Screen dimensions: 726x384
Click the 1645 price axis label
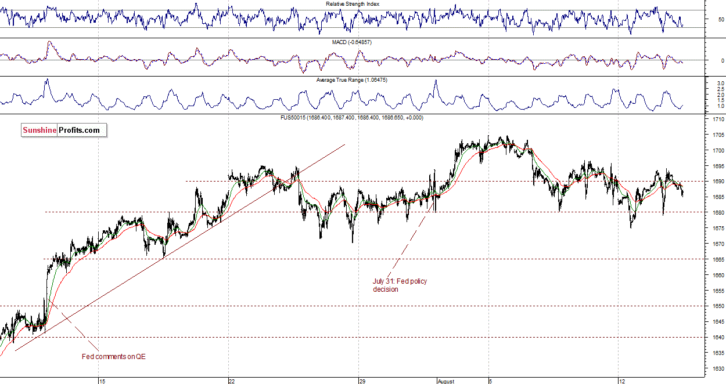point(718,321)
